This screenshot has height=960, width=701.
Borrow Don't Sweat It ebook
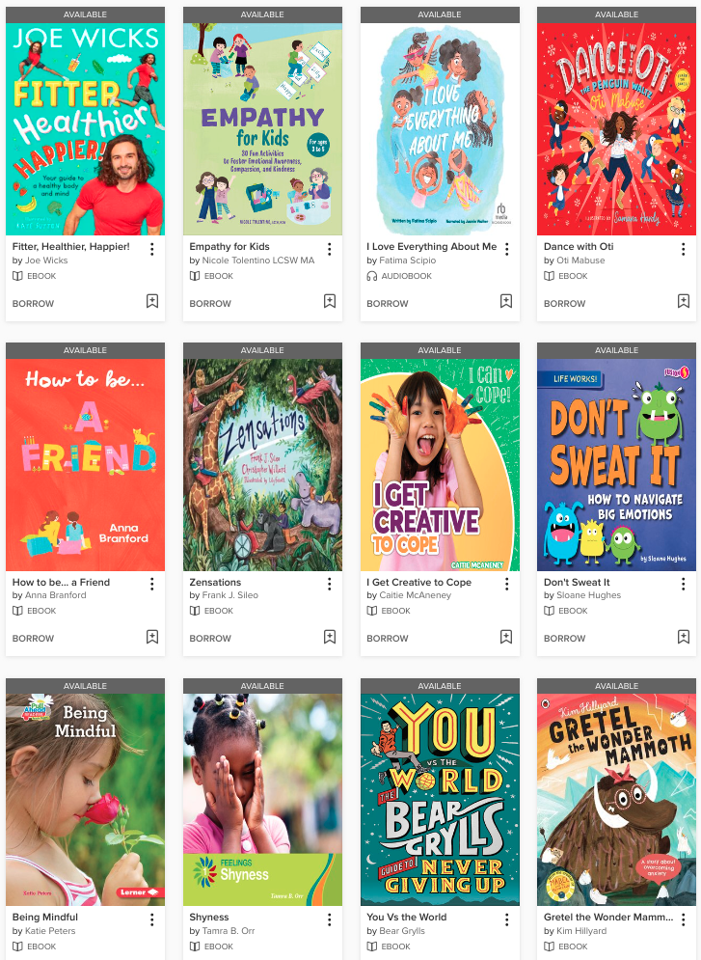click(565, 639)
